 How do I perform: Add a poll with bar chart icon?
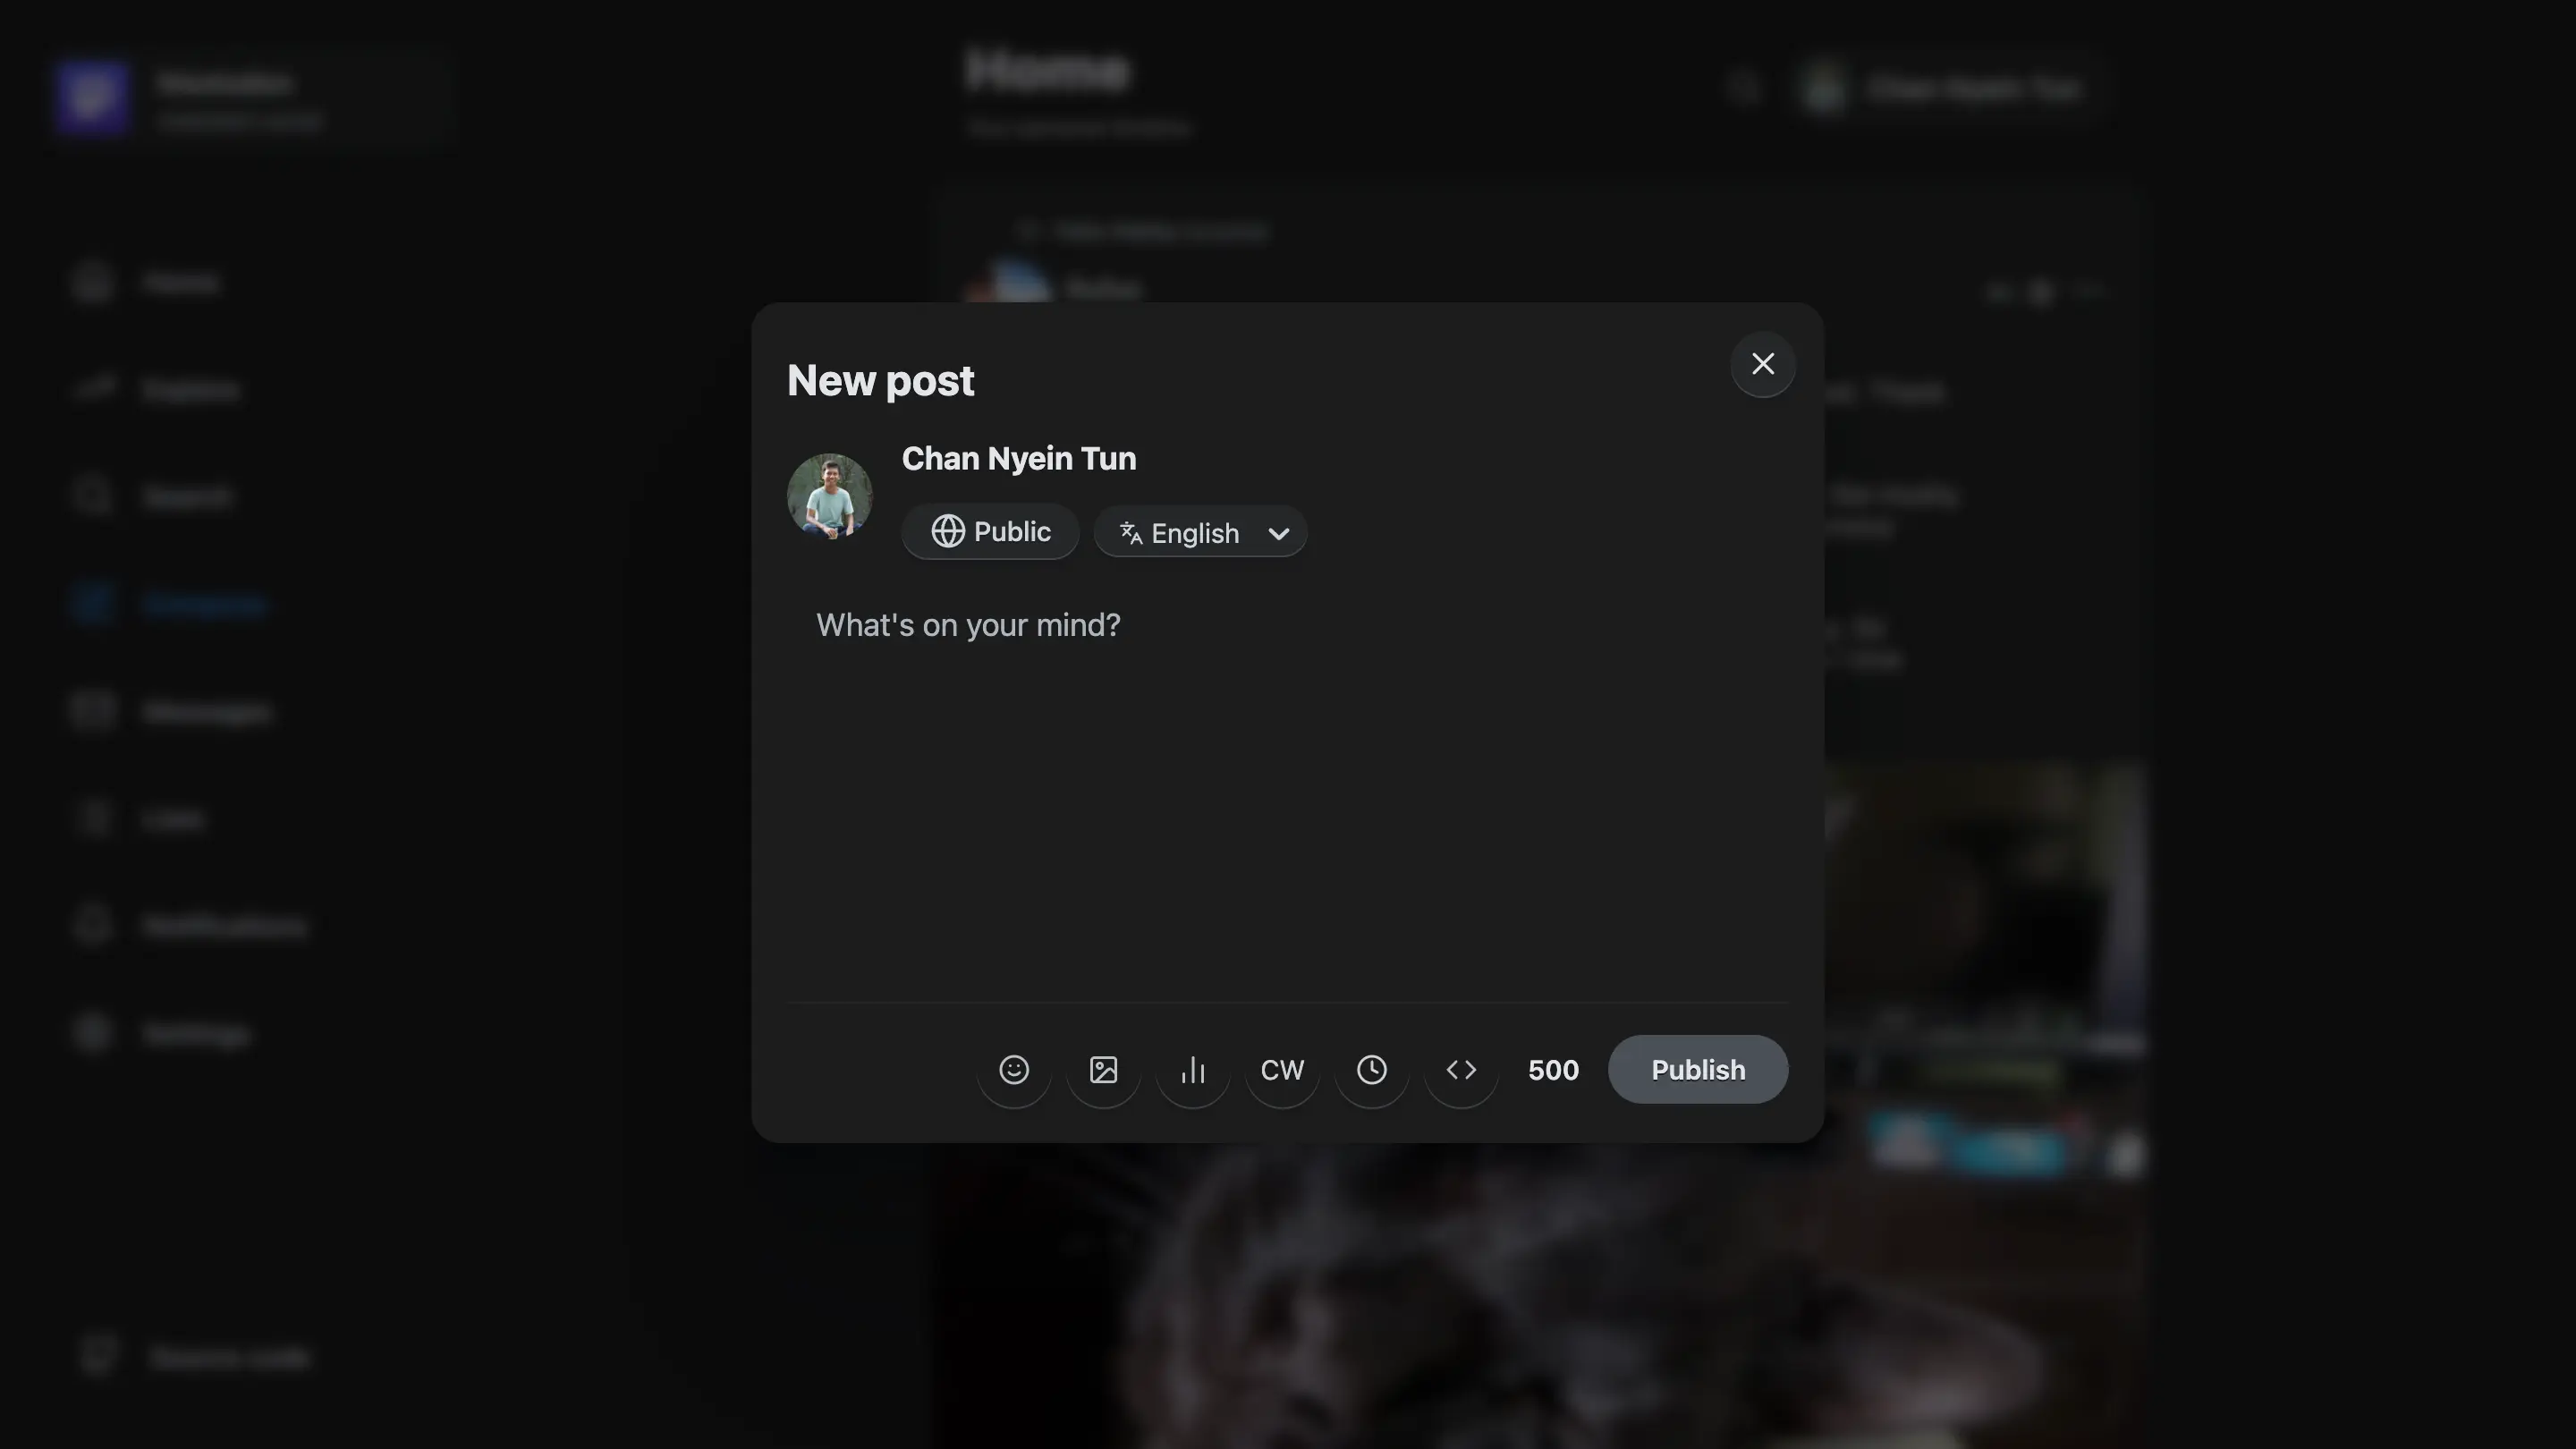pyautogui.click(x=1192, y=1070)
